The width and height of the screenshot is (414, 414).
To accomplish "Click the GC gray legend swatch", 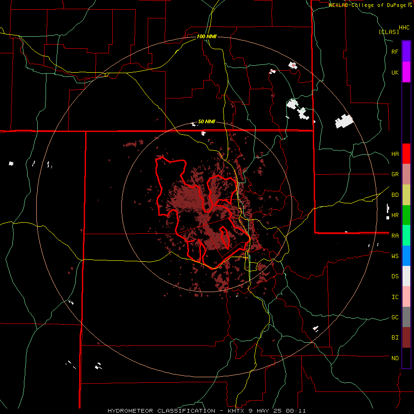I will pos(406,317).
